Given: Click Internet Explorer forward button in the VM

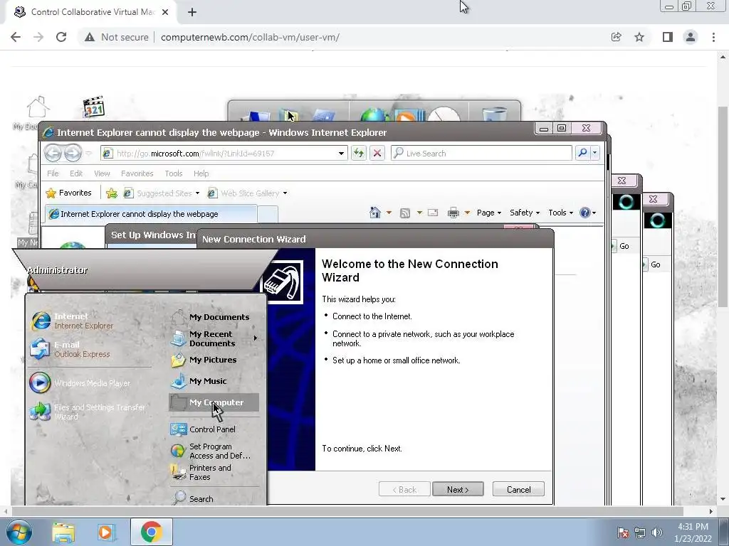Looking at the screenshot, I should 73,153.
